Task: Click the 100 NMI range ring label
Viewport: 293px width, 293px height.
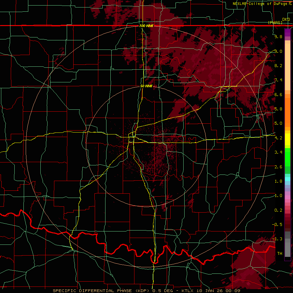Action: (146, 26)
